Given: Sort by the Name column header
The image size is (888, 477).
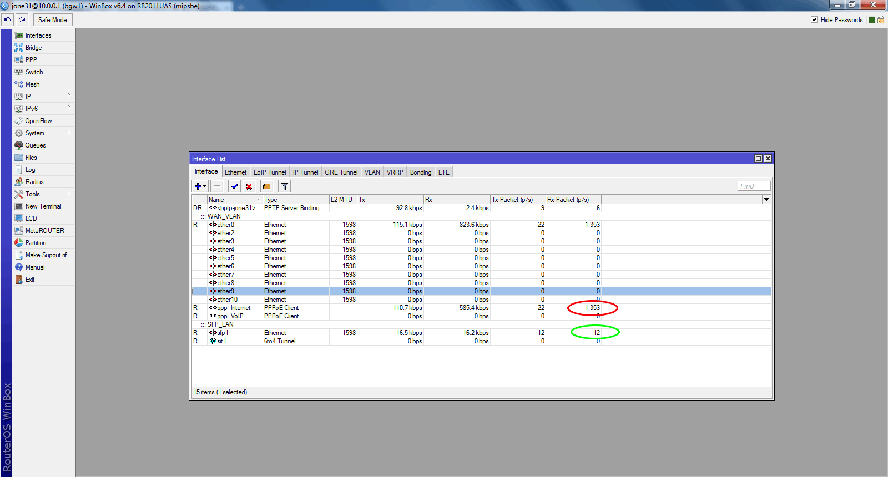Looking at the screenshot, I should (x=235, y=200).
